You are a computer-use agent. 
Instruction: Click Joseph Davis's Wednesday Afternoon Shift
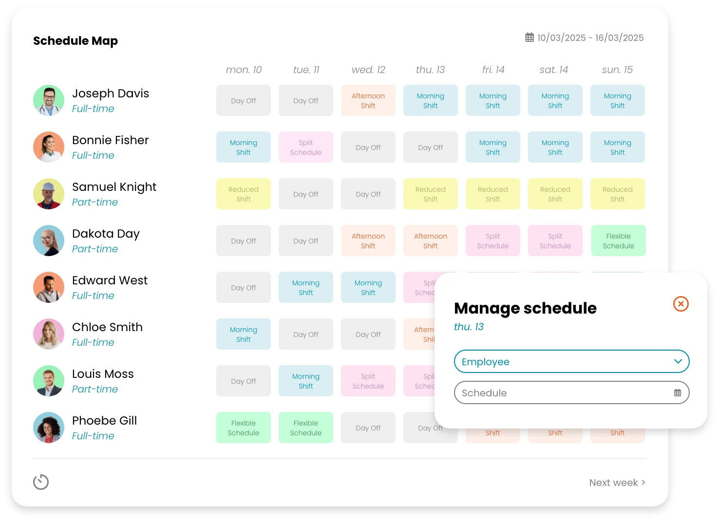pyautogui.click(x=368, y=101)
